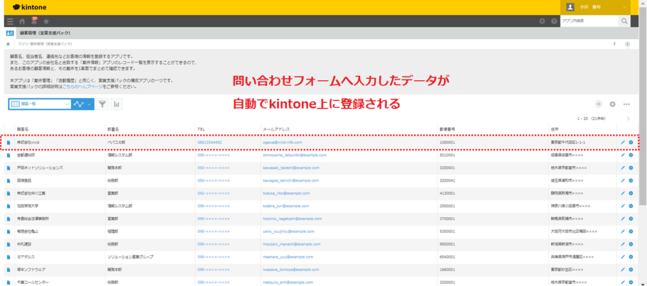This screenshot has width=647, height=286.
Task: Click email shimoyama_tatsuhito@example.com
Action: [x=294, y=155]
